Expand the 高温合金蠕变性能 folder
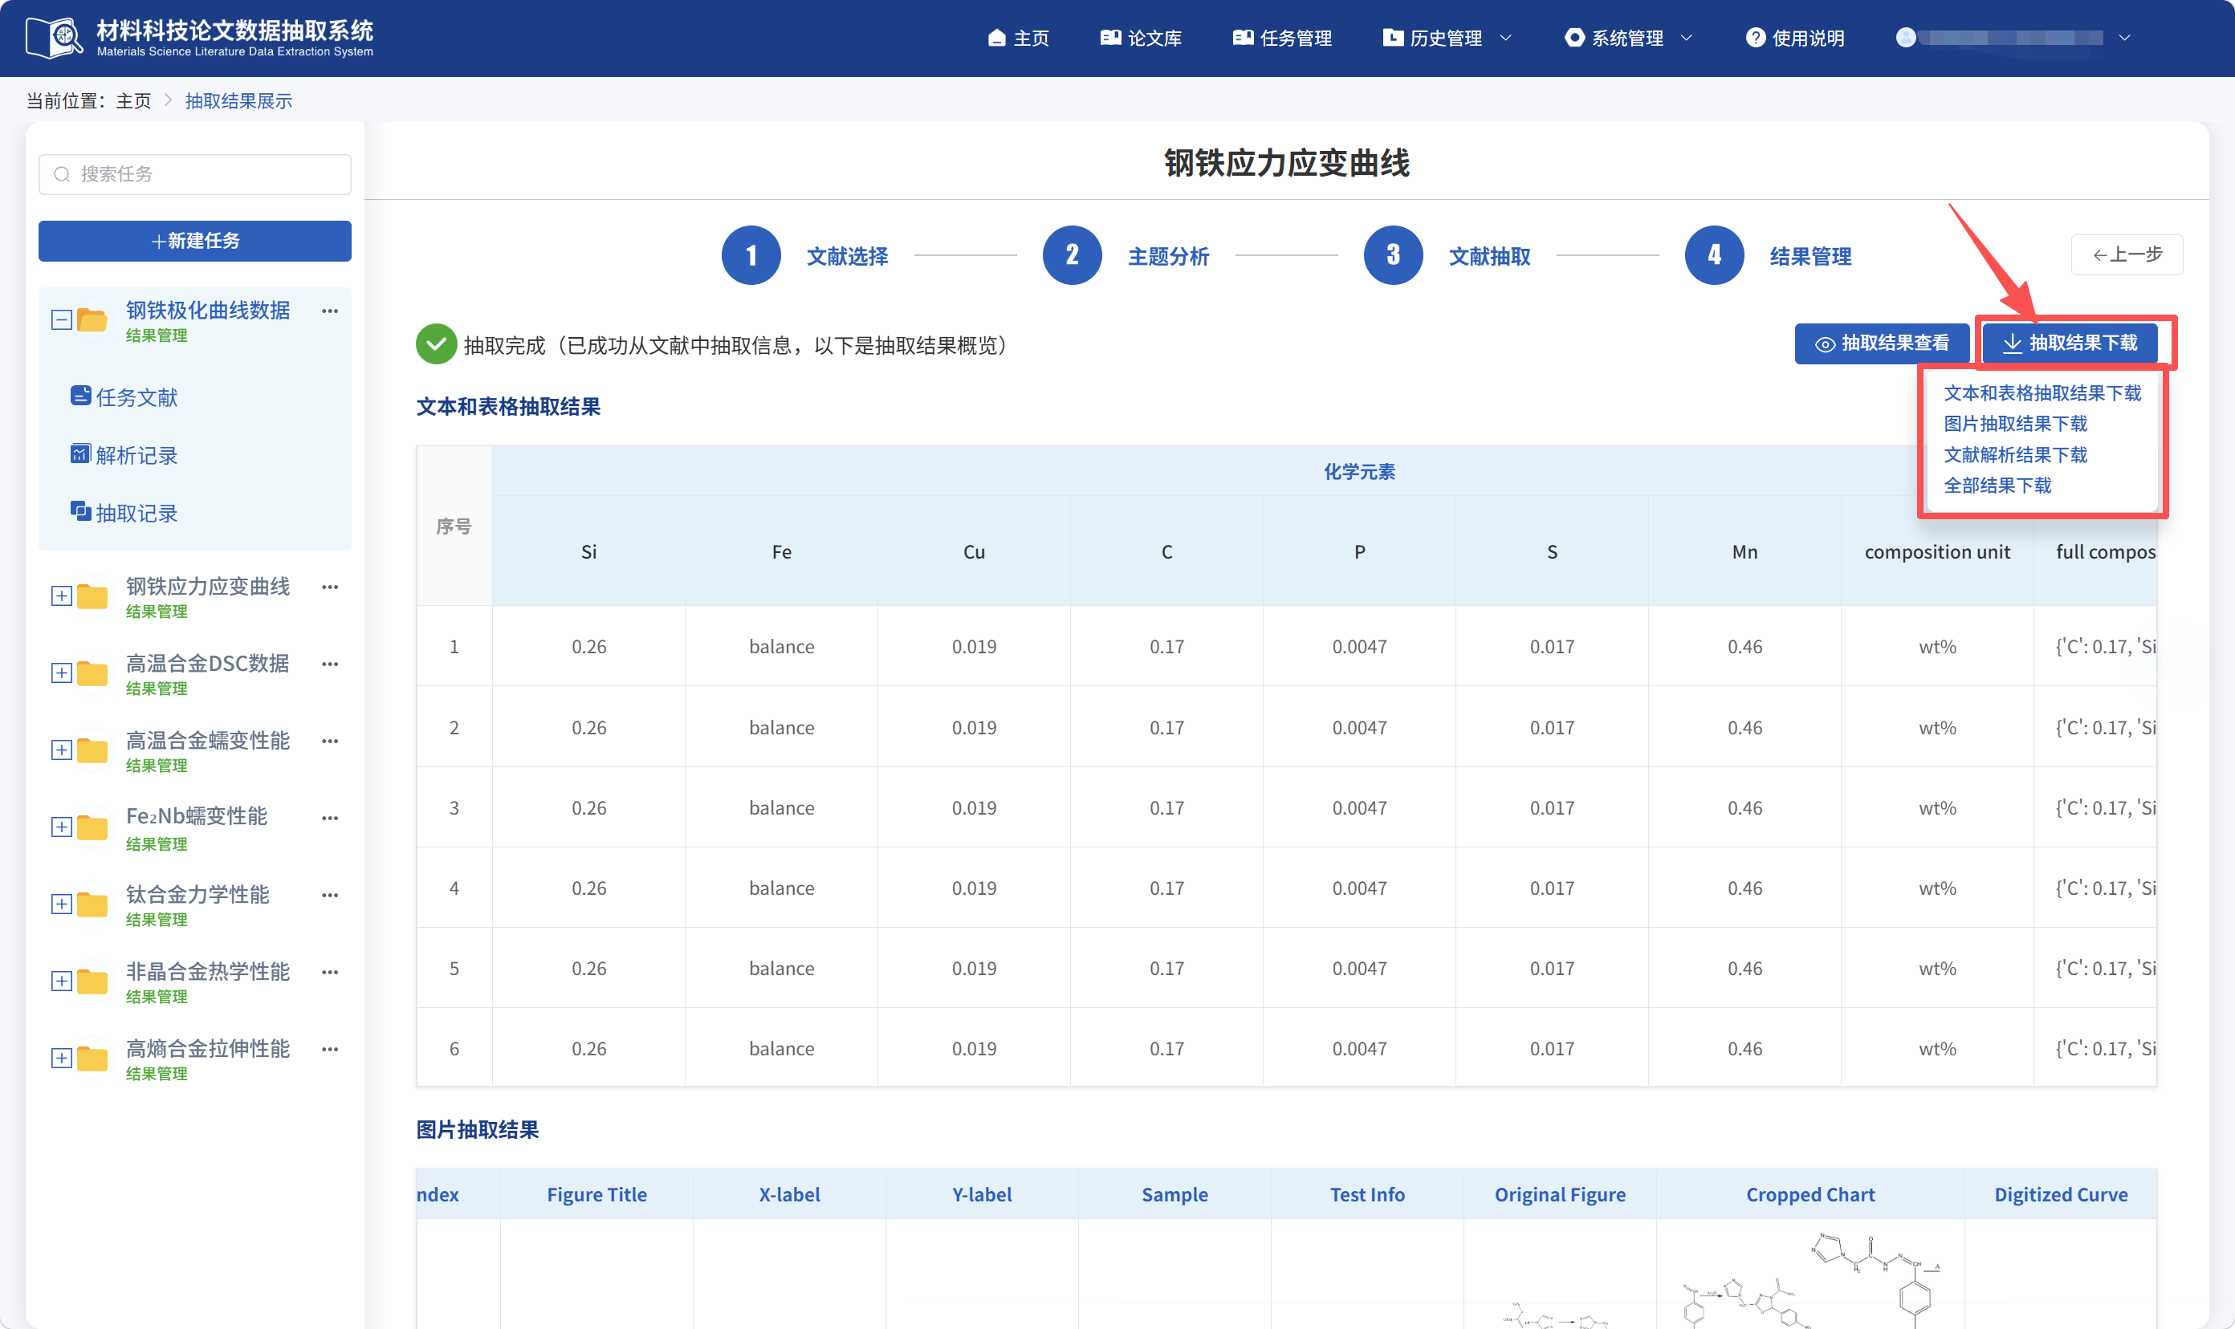This screenshot has height=1329, width=2235. tap(61, 750)
